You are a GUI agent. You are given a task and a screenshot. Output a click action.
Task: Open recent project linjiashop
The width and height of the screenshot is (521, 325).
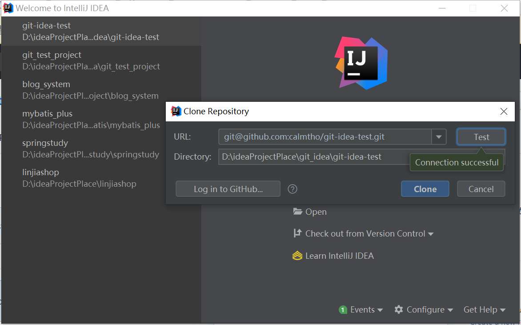click(x=84, y=178)
